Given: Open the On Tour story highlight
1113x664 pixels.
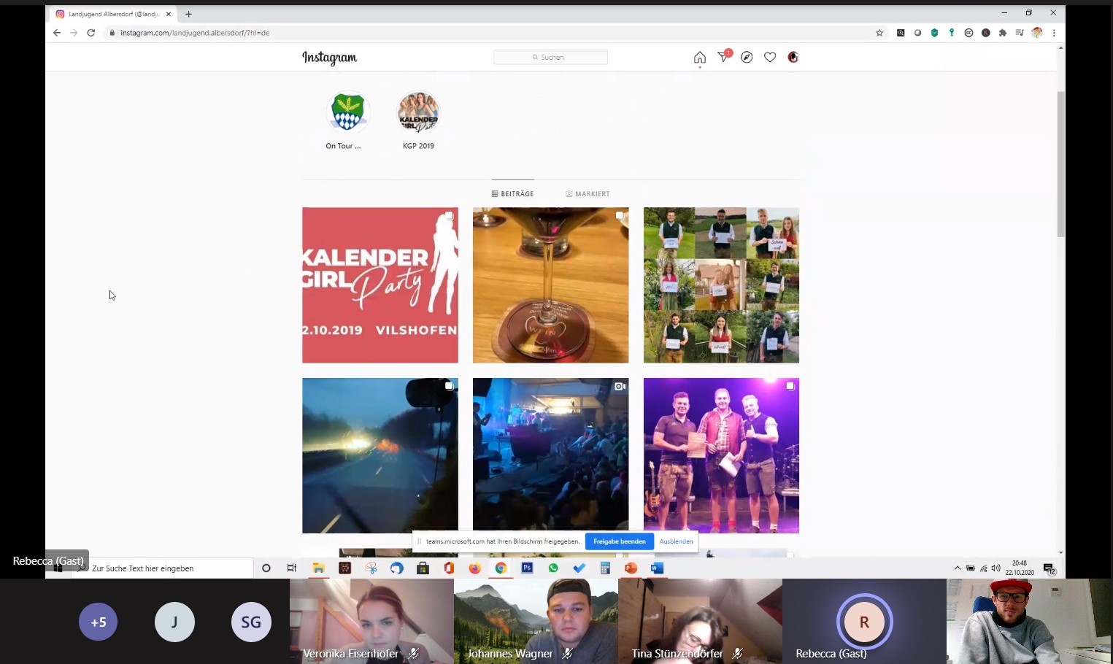Looking at the screenshot, I should (x=347, y=113).
